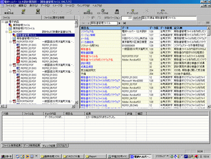Switch to the ログ出力 tab
This screenshot has width=211, height=159.
(x=62, y=146)
